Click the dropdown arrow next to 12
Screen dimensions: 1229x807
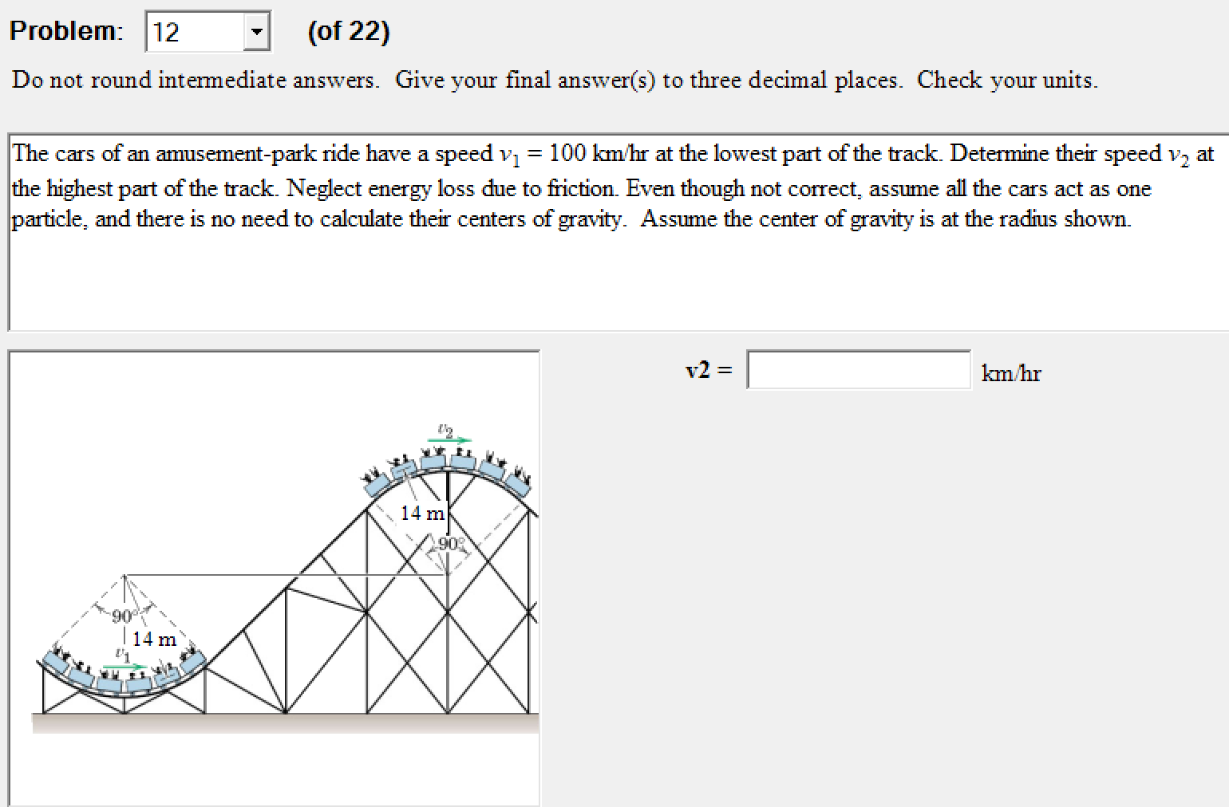pos(256,30)
